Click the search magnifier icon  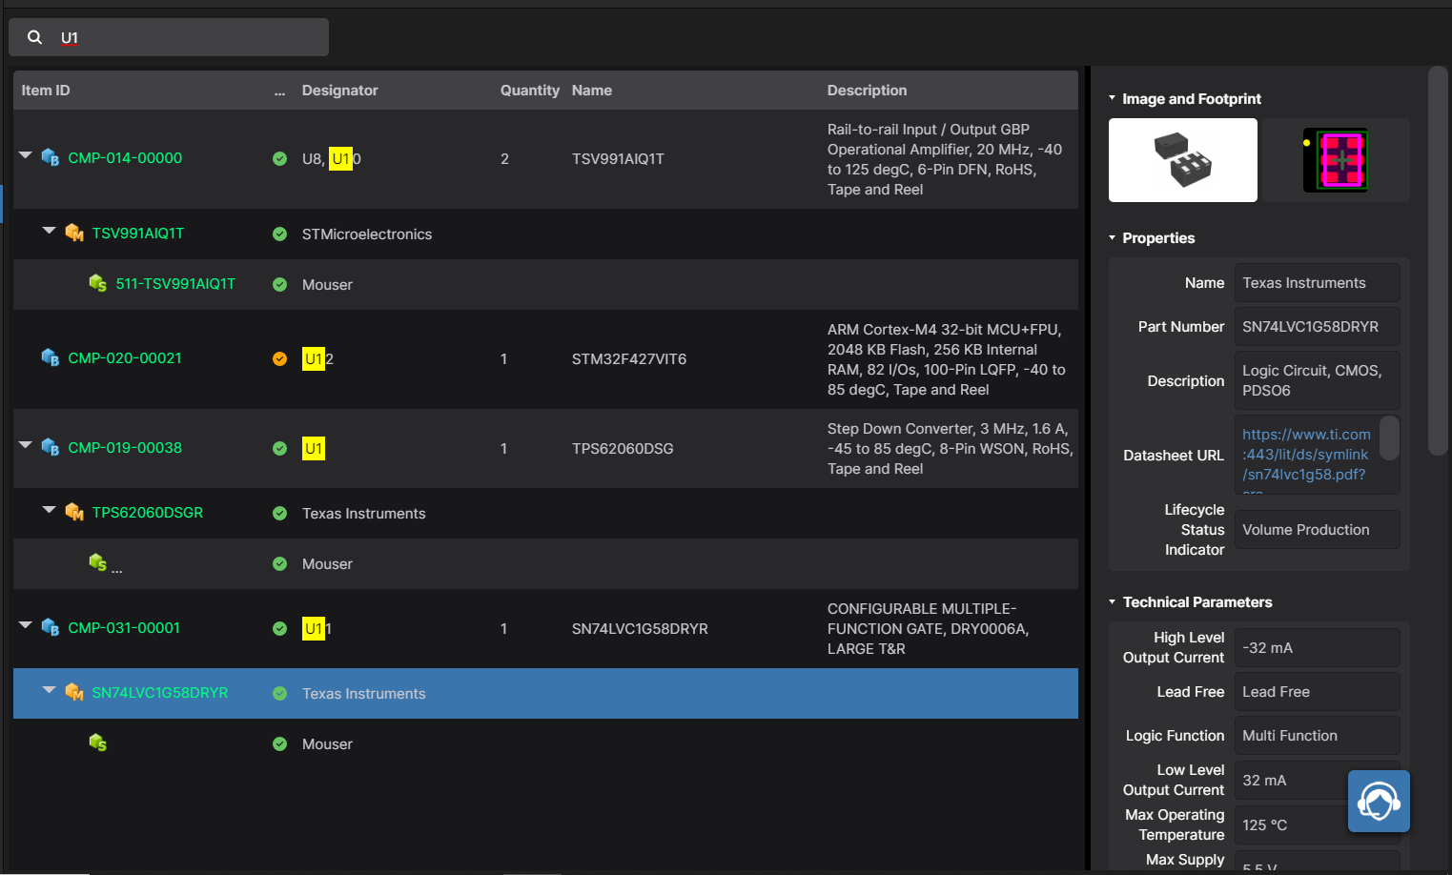pos(34,37)
